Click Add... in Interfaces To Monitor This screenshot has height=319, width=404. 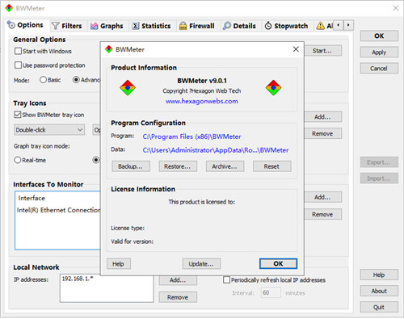click(x=323, y=197)
